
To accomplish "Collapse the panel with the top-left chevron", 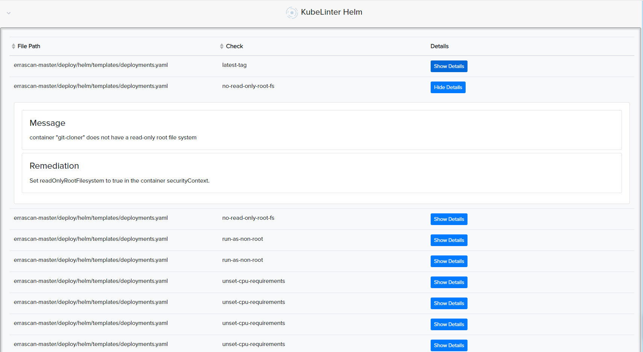I will click(9, 13).
